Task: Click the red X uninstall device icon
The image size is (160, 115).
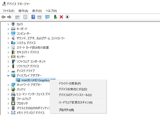Action: (x=61, y=17)
